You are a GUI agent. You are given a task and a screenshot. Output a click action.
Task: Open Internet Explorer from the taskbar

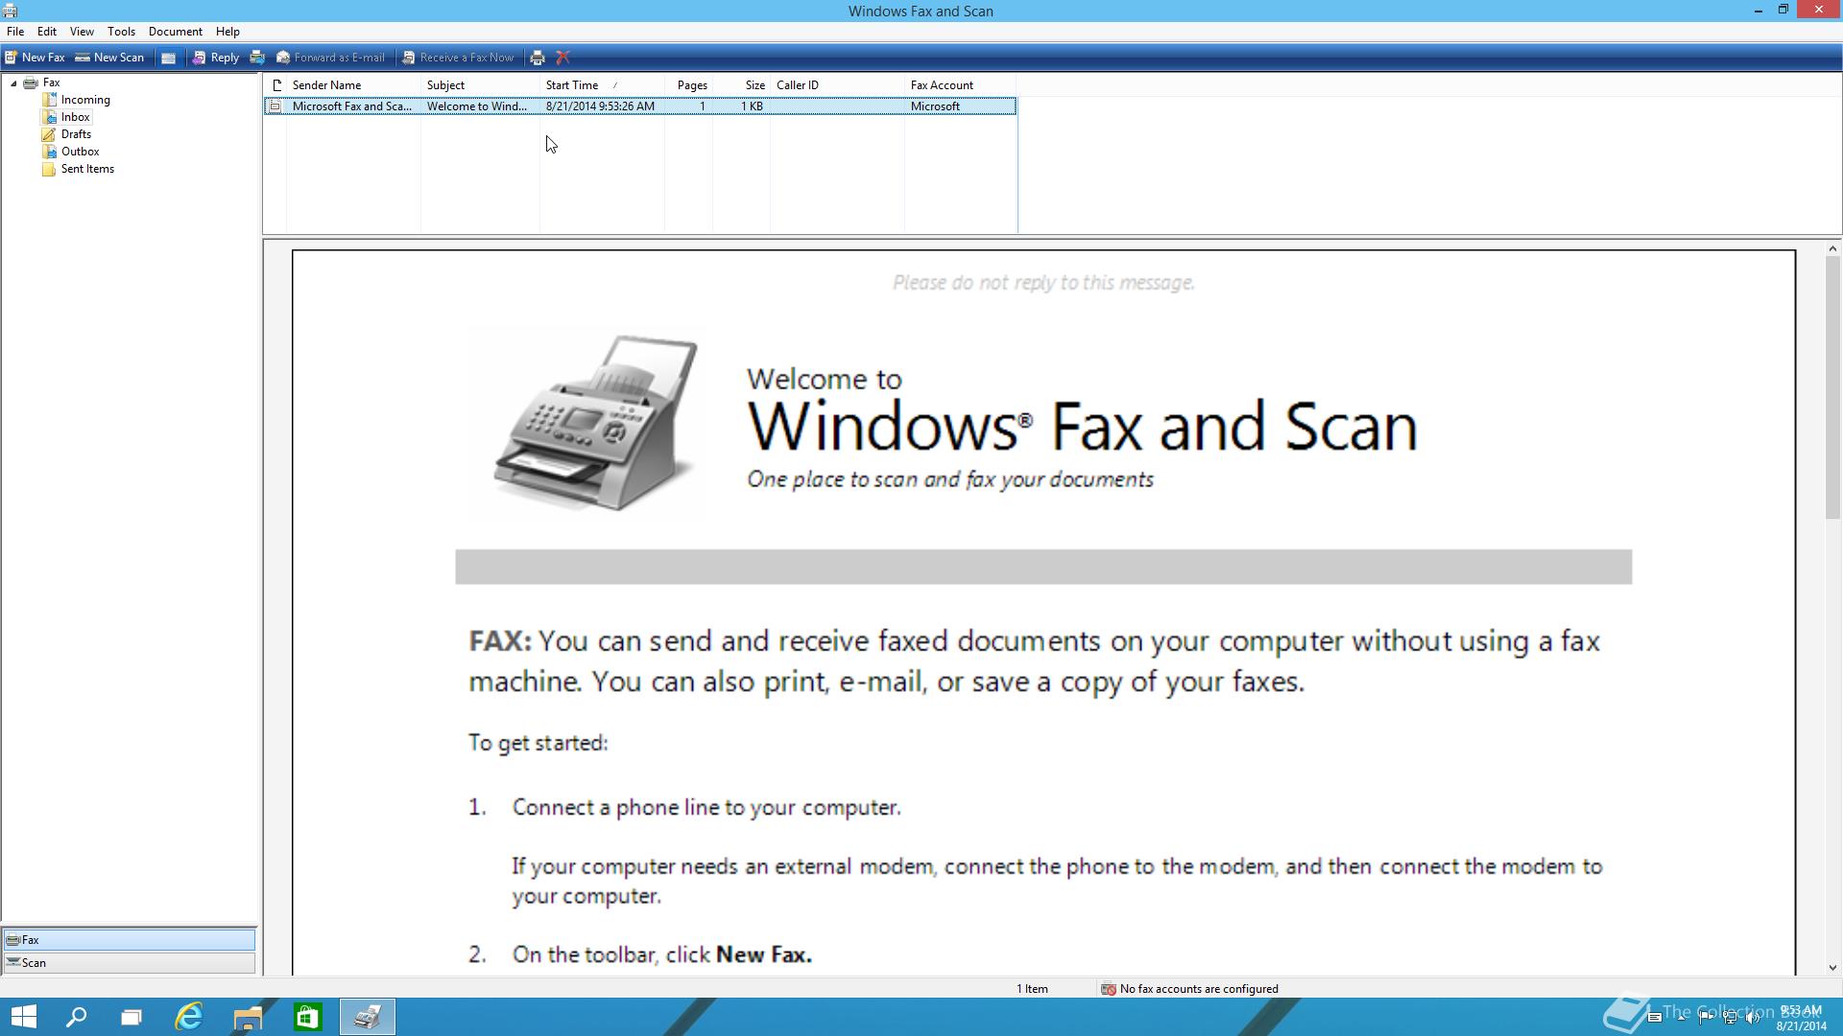point(189,1017)
